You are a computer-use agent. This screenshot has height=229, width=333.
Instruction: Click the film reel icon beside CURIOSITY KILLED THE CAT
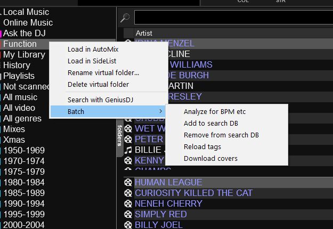point(128,193)
